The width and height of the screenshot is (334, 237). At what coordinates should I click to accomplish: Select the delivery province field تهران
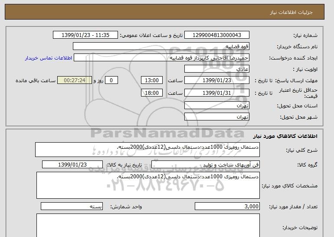216,106
